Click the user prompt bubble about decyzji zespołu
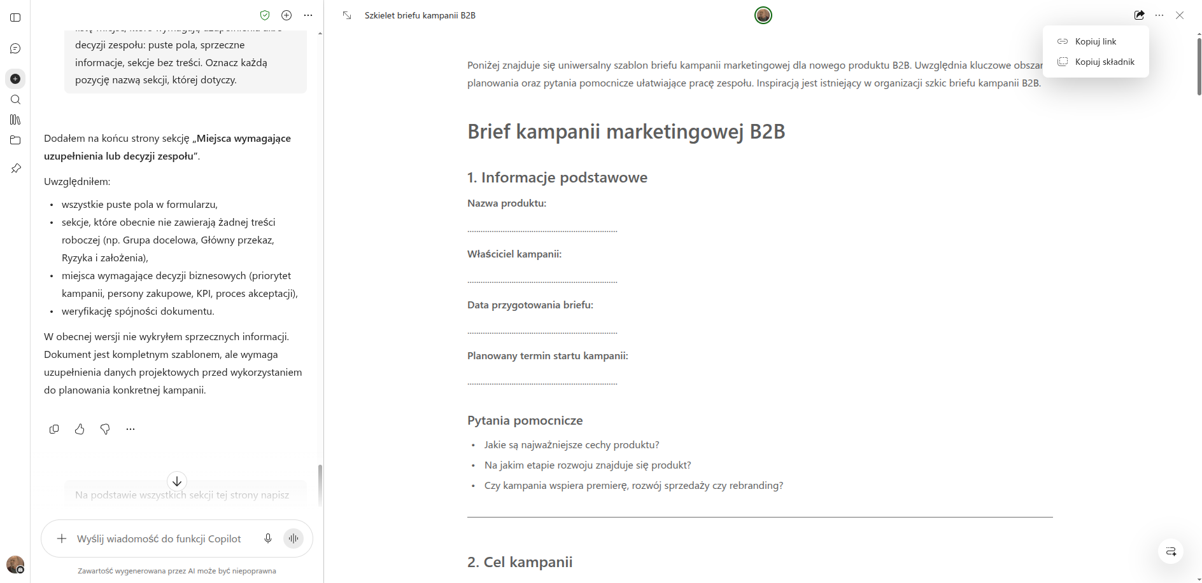1202x583 pixels. (185, 62)
